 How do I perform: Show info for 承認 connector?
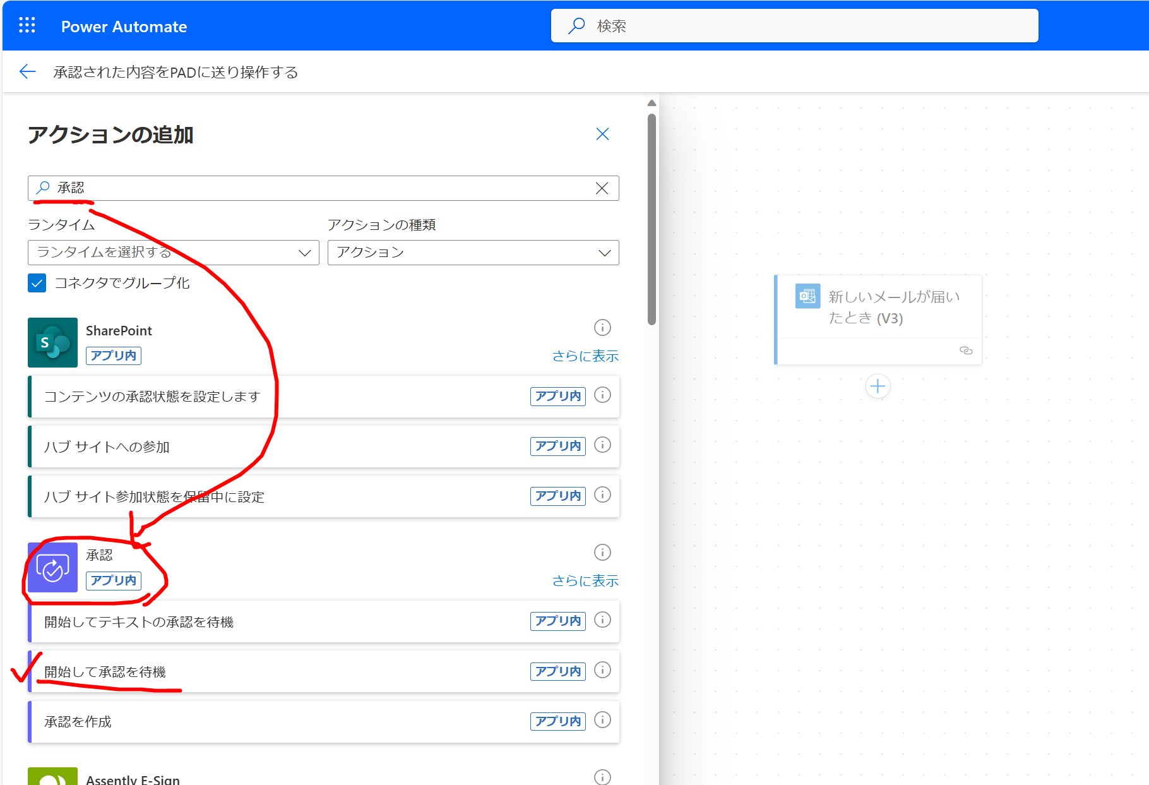(x=602, y=553)
